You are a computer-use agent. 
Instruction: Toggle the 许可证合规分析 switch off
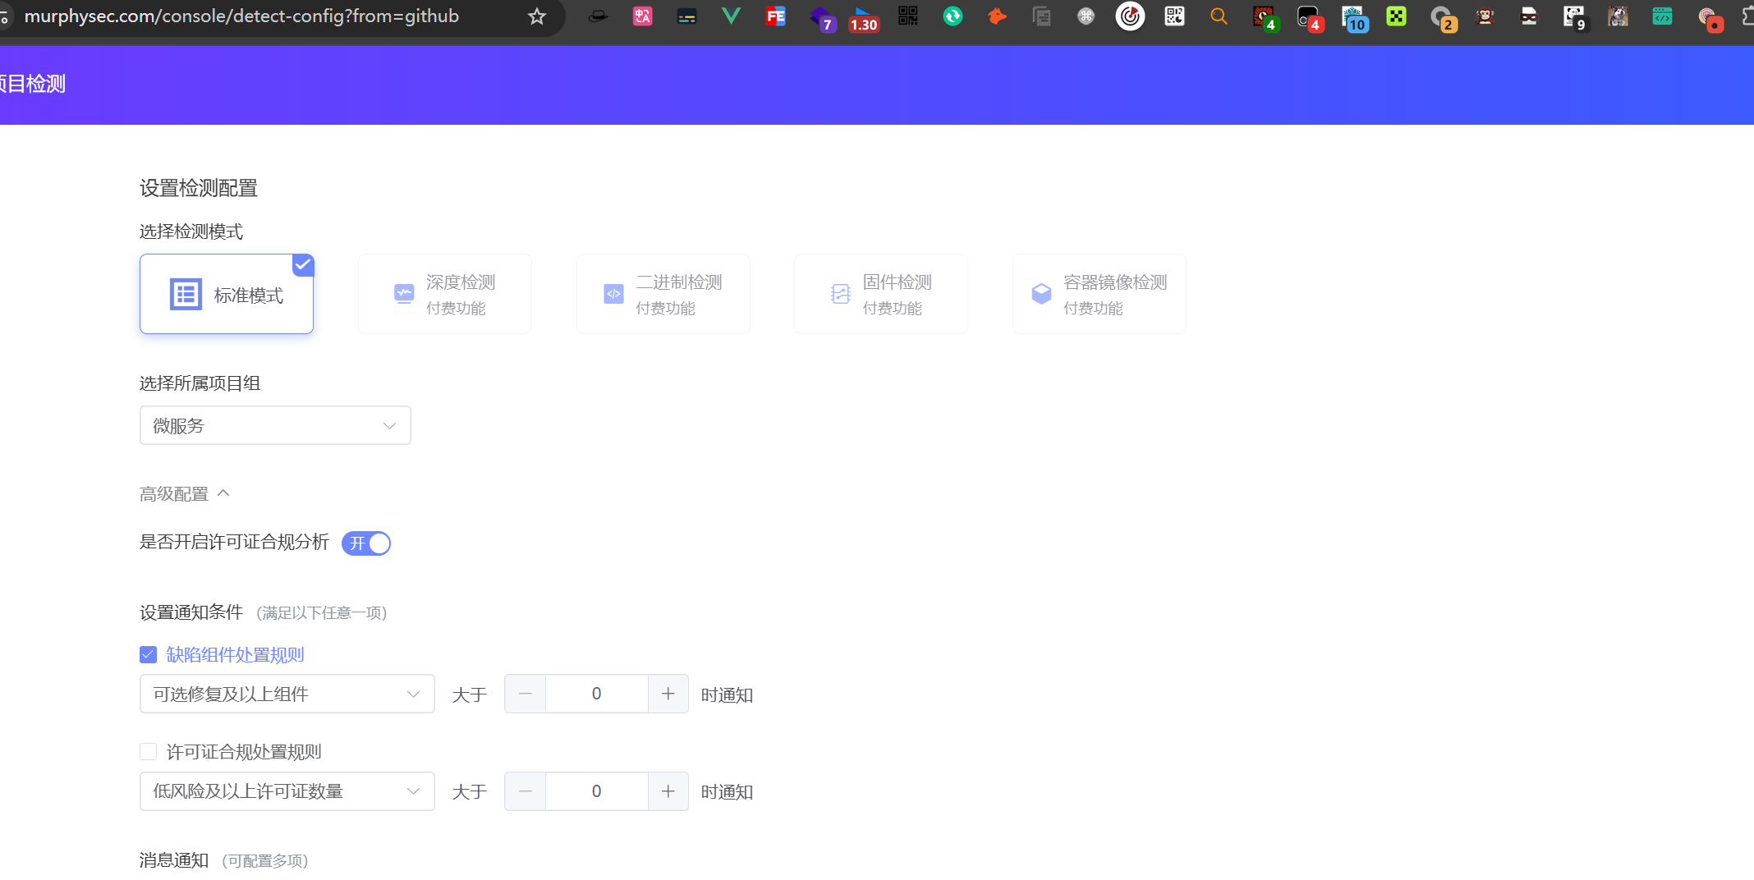tap(366, 543)
